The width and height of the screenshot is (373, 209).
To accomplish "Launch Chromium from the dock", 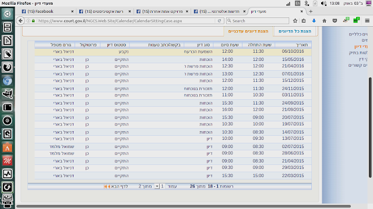I will pos(8,81).
